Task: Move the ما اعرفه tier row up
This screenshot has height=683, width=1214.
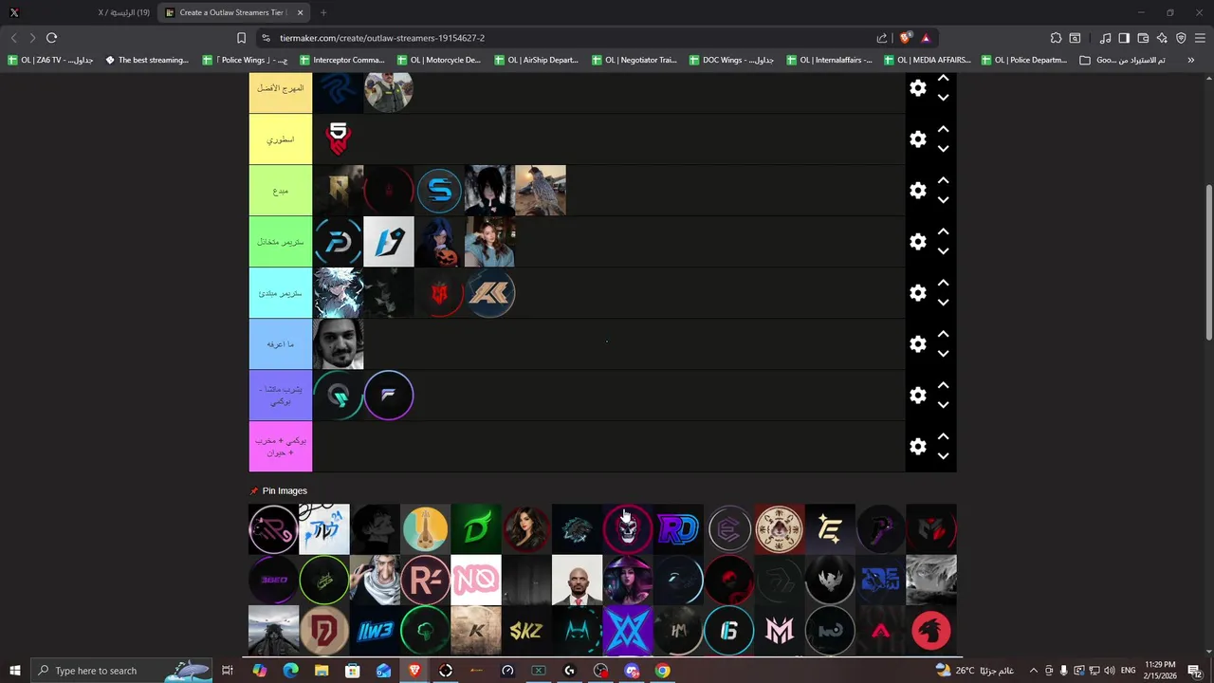Action: 943,334
